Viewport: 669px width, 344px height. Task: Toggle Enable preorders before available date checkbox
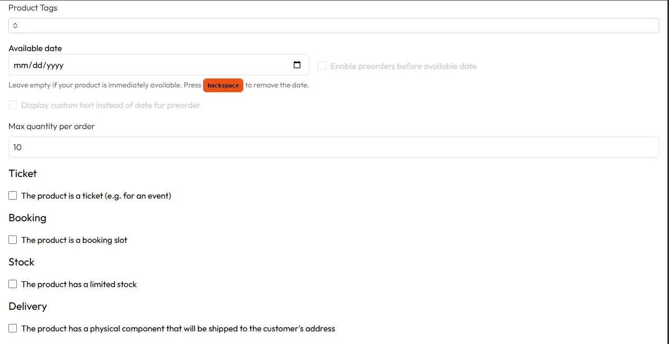pyautogui.click(x=322, y=66)
